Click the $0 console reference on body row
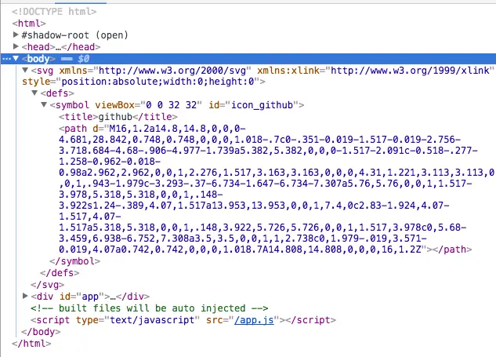Image resolution: width=496 pixels, height=357 pixels. coord(84,59)
